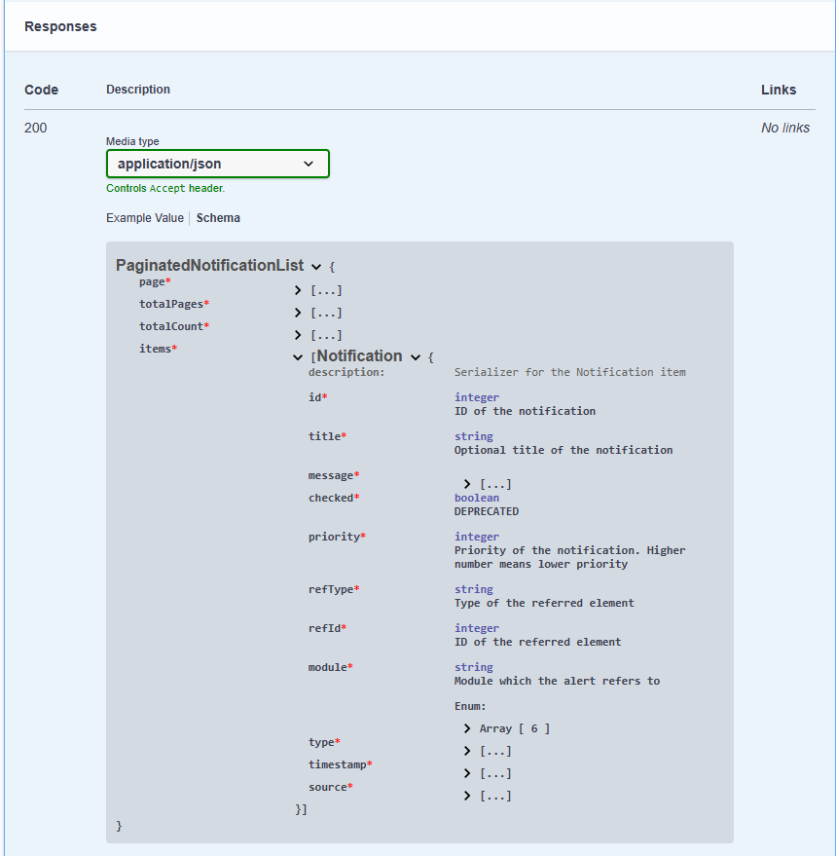Click 'ID of the referred element' text

538,642
